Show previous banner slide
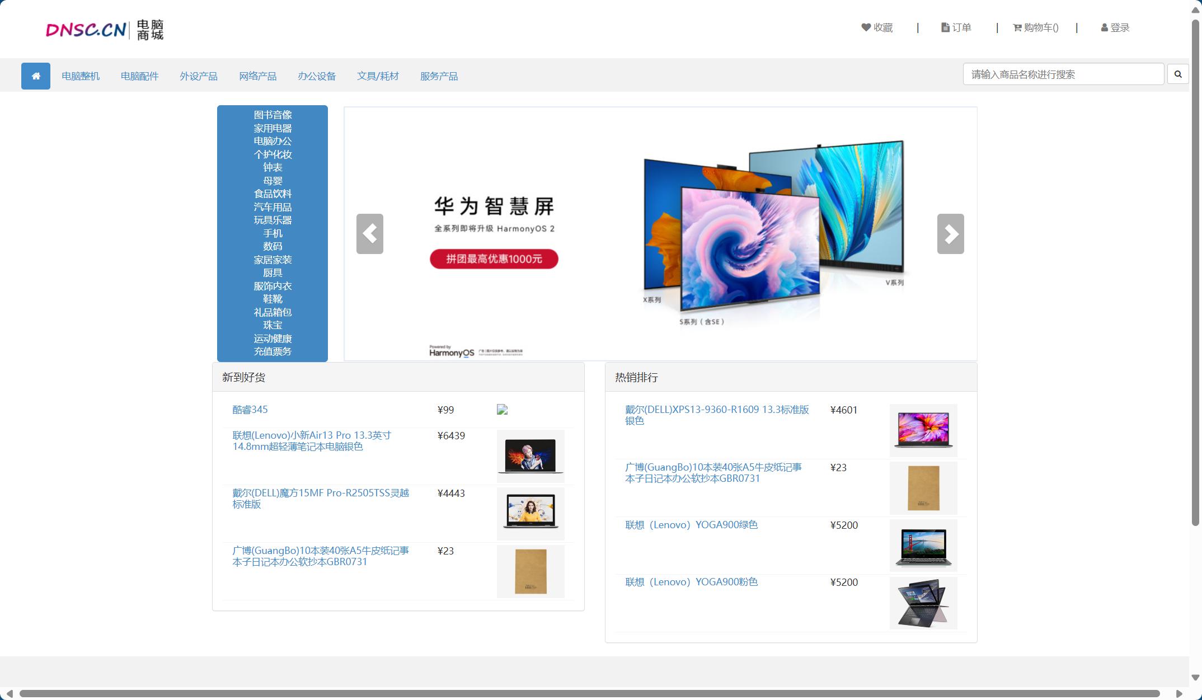 [x=370, y=234]
